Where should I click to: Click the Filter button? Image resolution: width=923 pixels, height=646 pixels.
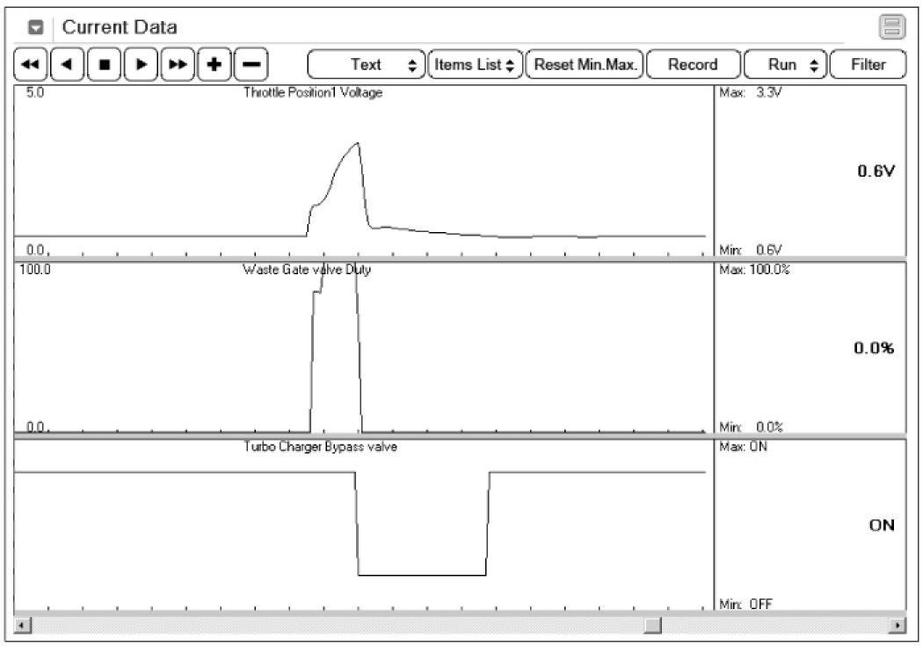point(868,65)
